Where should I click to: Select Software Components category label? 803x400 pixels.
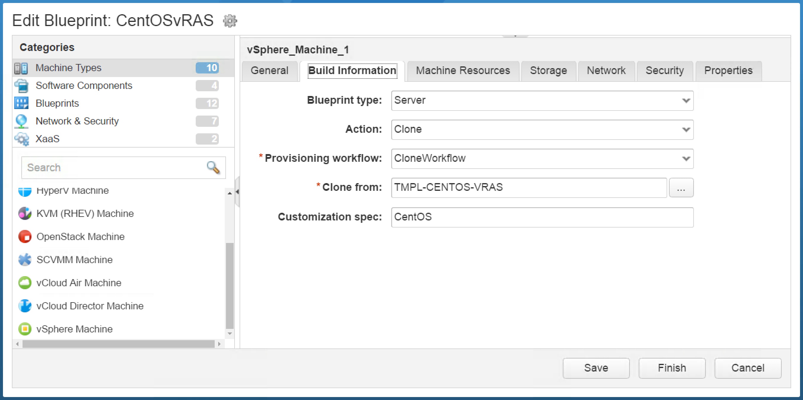[x=84, y=86]
